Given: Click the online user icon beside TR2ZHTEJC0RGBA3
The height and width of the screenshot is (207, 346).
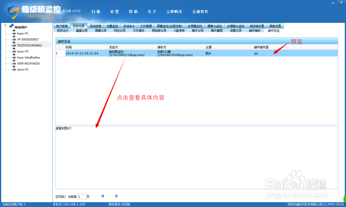Looking at the screenshot, I should tap(14, 45).
